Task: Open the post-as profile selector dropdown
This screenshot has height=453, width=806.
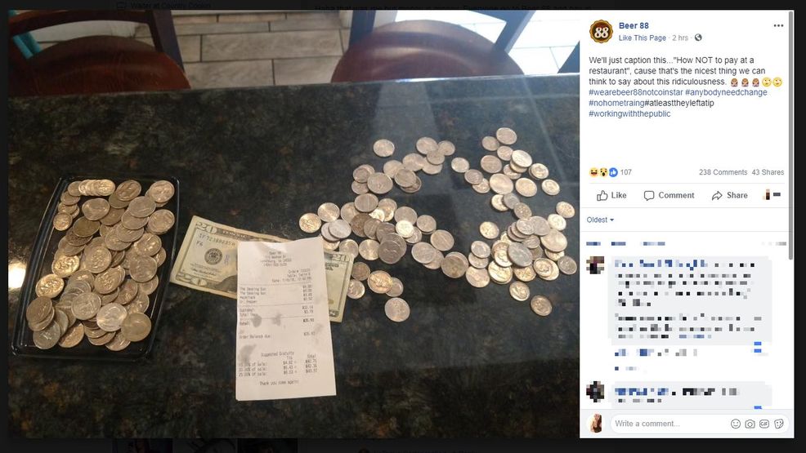Action: point(772,195)
